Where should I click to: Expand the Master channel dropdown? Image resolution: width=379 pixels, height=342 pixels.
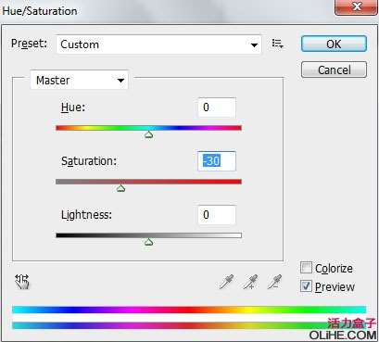[x=79, y=81]
